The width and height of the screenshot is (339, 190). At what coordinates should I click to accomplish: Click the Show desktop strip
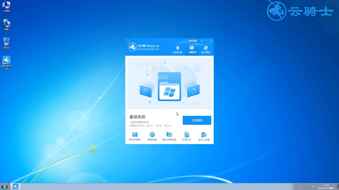(338, 187)
